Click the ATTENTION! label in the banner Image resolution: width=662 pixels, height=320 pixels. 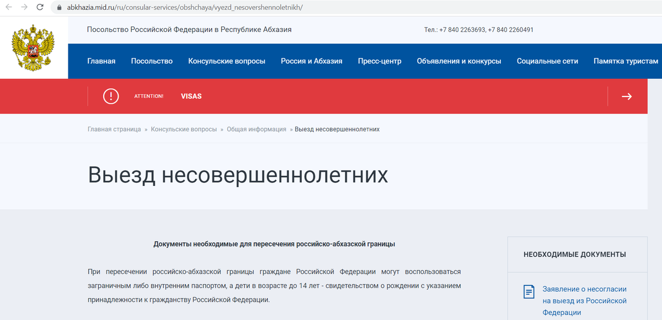pyautogui.click(x=149, y=96)
